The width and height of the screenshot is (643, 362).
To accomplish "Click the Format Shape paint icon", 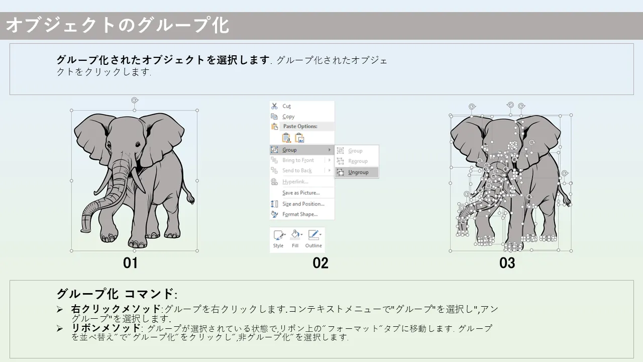I will click(x=274, y=214).
